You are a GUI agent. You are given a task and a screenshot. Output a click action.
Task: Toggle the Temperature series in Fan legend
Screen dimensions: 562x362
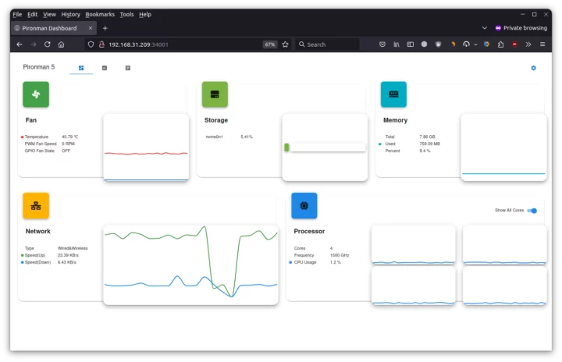37,137
